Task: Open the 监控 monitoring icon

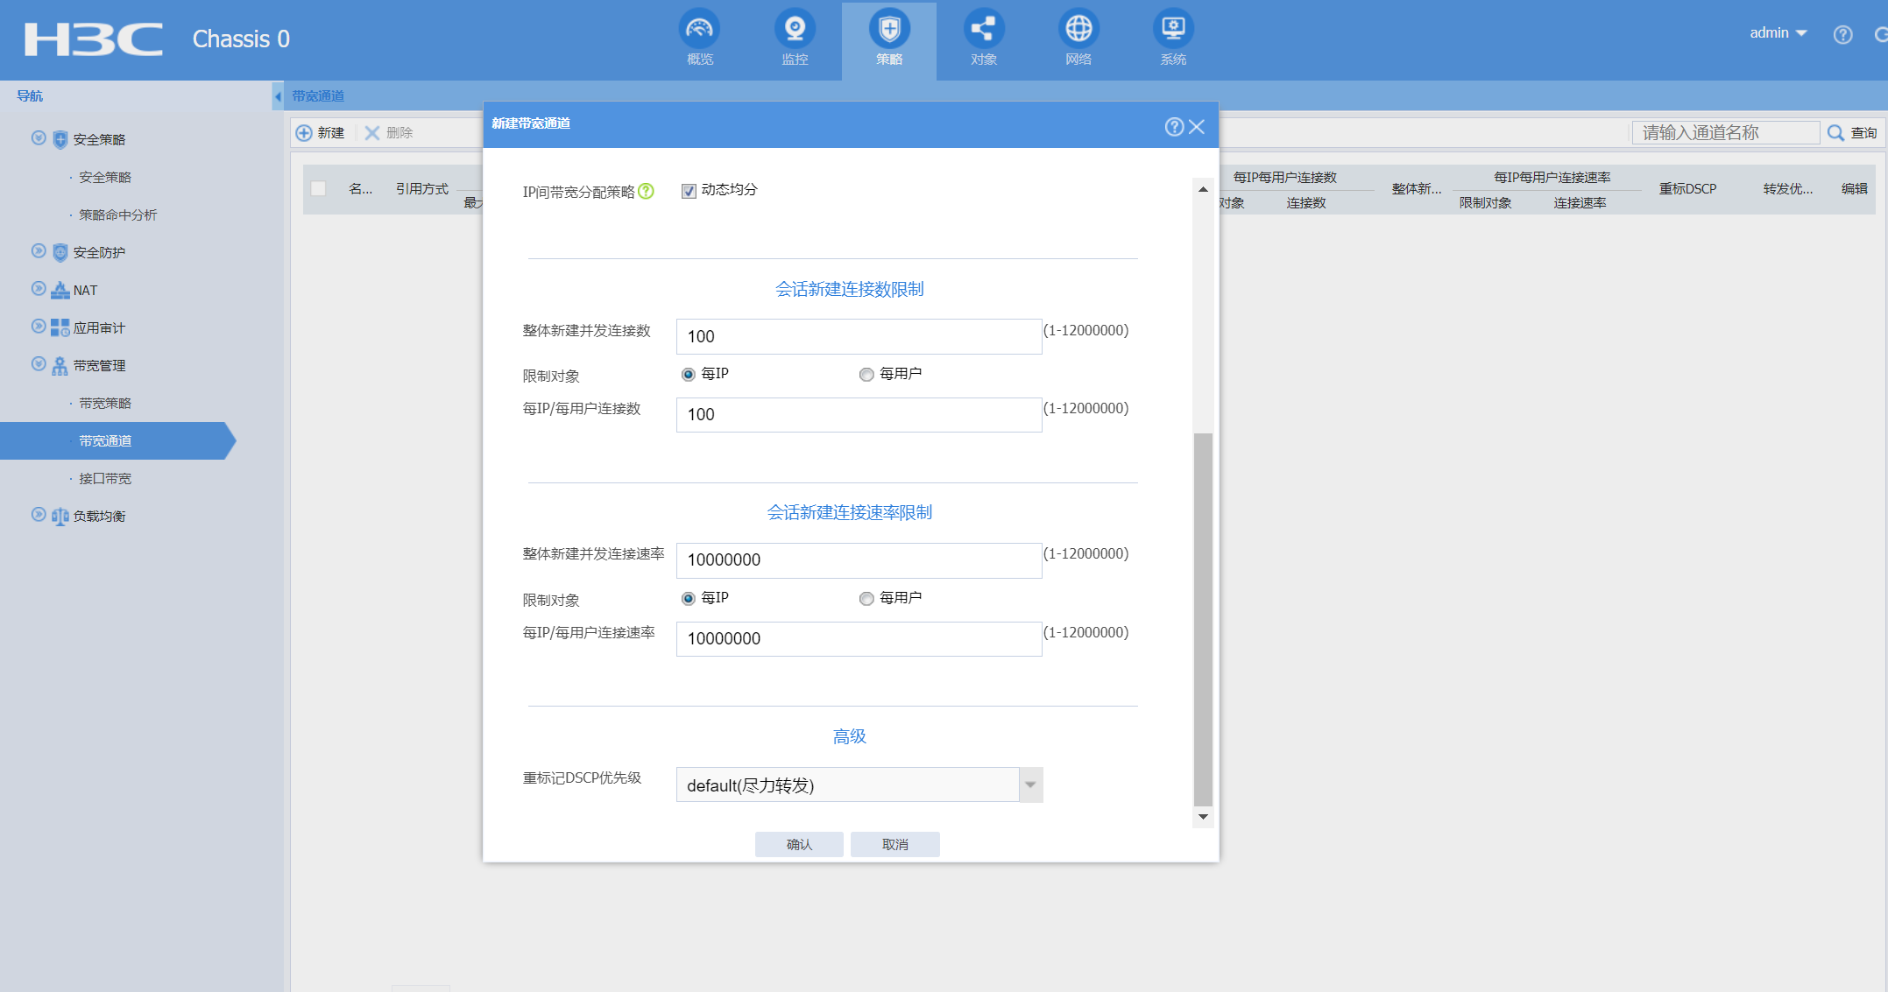Action: coord(795,30)
